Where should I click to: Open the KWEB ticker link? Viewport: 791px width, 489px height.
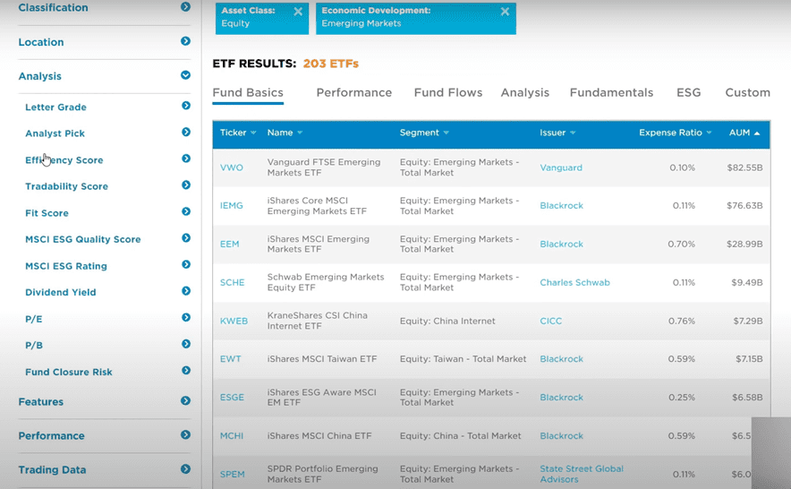coord(234,321)
